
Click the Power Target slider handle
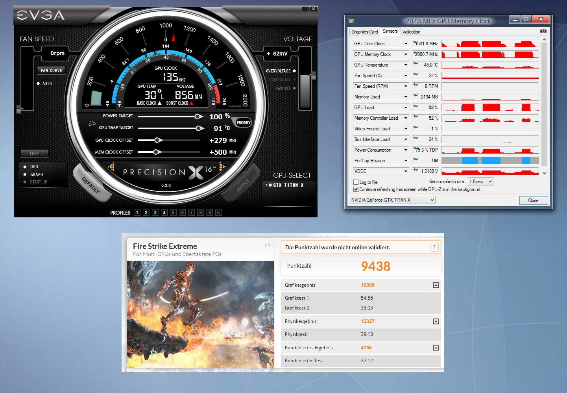[x=199, y=117]
